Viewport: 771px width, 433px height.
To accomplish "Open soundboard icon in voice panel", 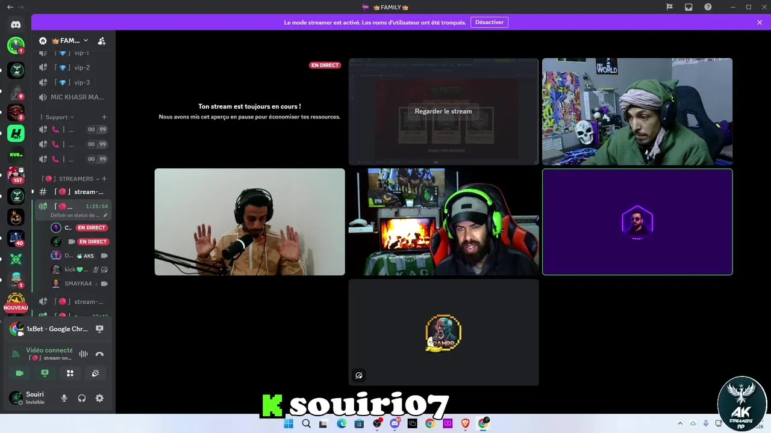I will pyautogui.click(x=95, y=373).
